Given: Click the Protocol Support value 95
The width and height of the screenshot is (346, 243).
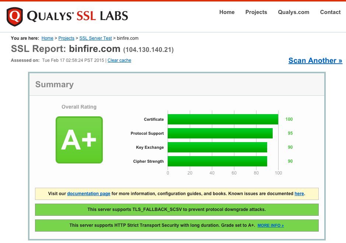Looking at the screenshot, I should tap(290, 133).
